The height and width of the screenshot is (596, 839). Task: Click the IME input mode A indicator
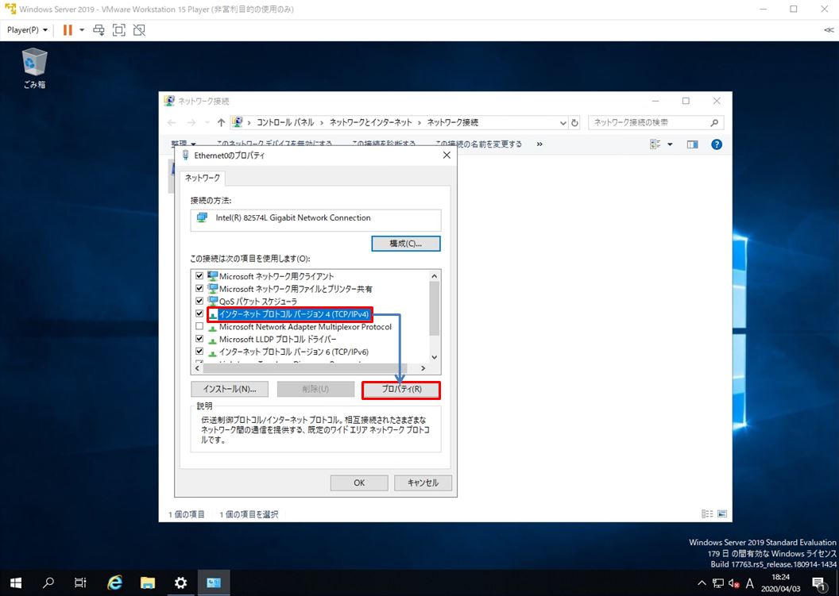coord(750,583)
